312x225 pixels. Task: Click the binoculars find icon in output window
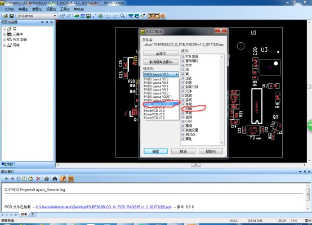coord(55,178)
